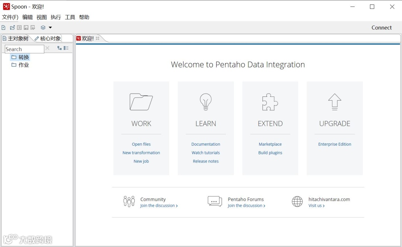Open the Release notes link

click(x=205, y=161)
